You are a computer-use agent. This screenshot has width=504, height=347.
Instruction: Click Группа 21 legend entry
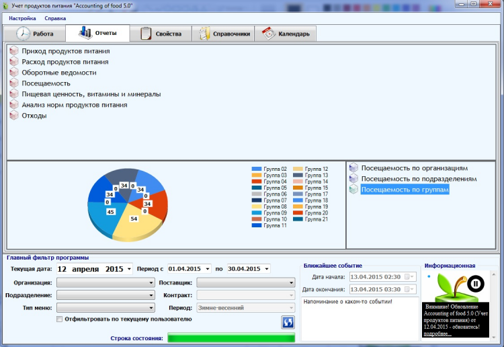310,219
